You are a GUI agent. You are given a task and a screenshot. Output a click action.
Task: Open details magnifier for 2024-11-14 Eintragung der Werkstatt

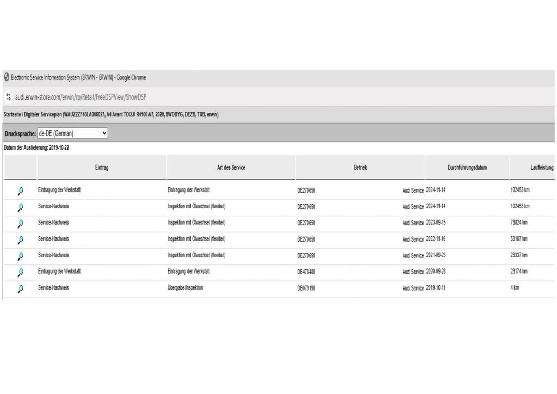pyautogui.click(x=20, y=191)
